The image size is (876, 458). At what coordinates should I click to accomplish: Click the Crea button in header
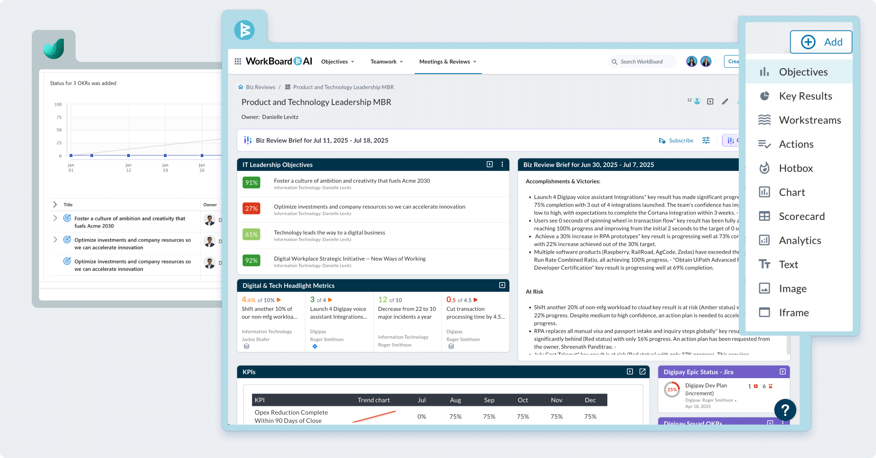point(732,61)
